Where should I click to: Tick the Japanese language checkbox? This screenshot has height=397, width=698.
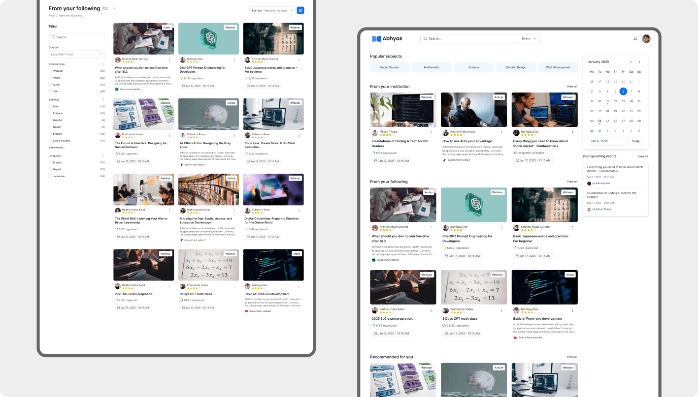click(x=50, y=176)
